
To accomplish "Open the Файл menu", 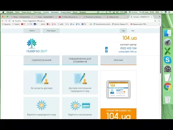I will [17, 12].
